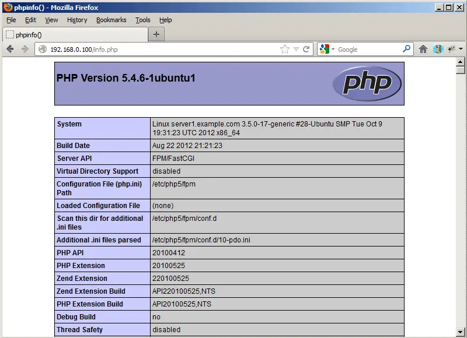Click the 'Debug Build' label

pyautogui.click(x=76, y=317)
